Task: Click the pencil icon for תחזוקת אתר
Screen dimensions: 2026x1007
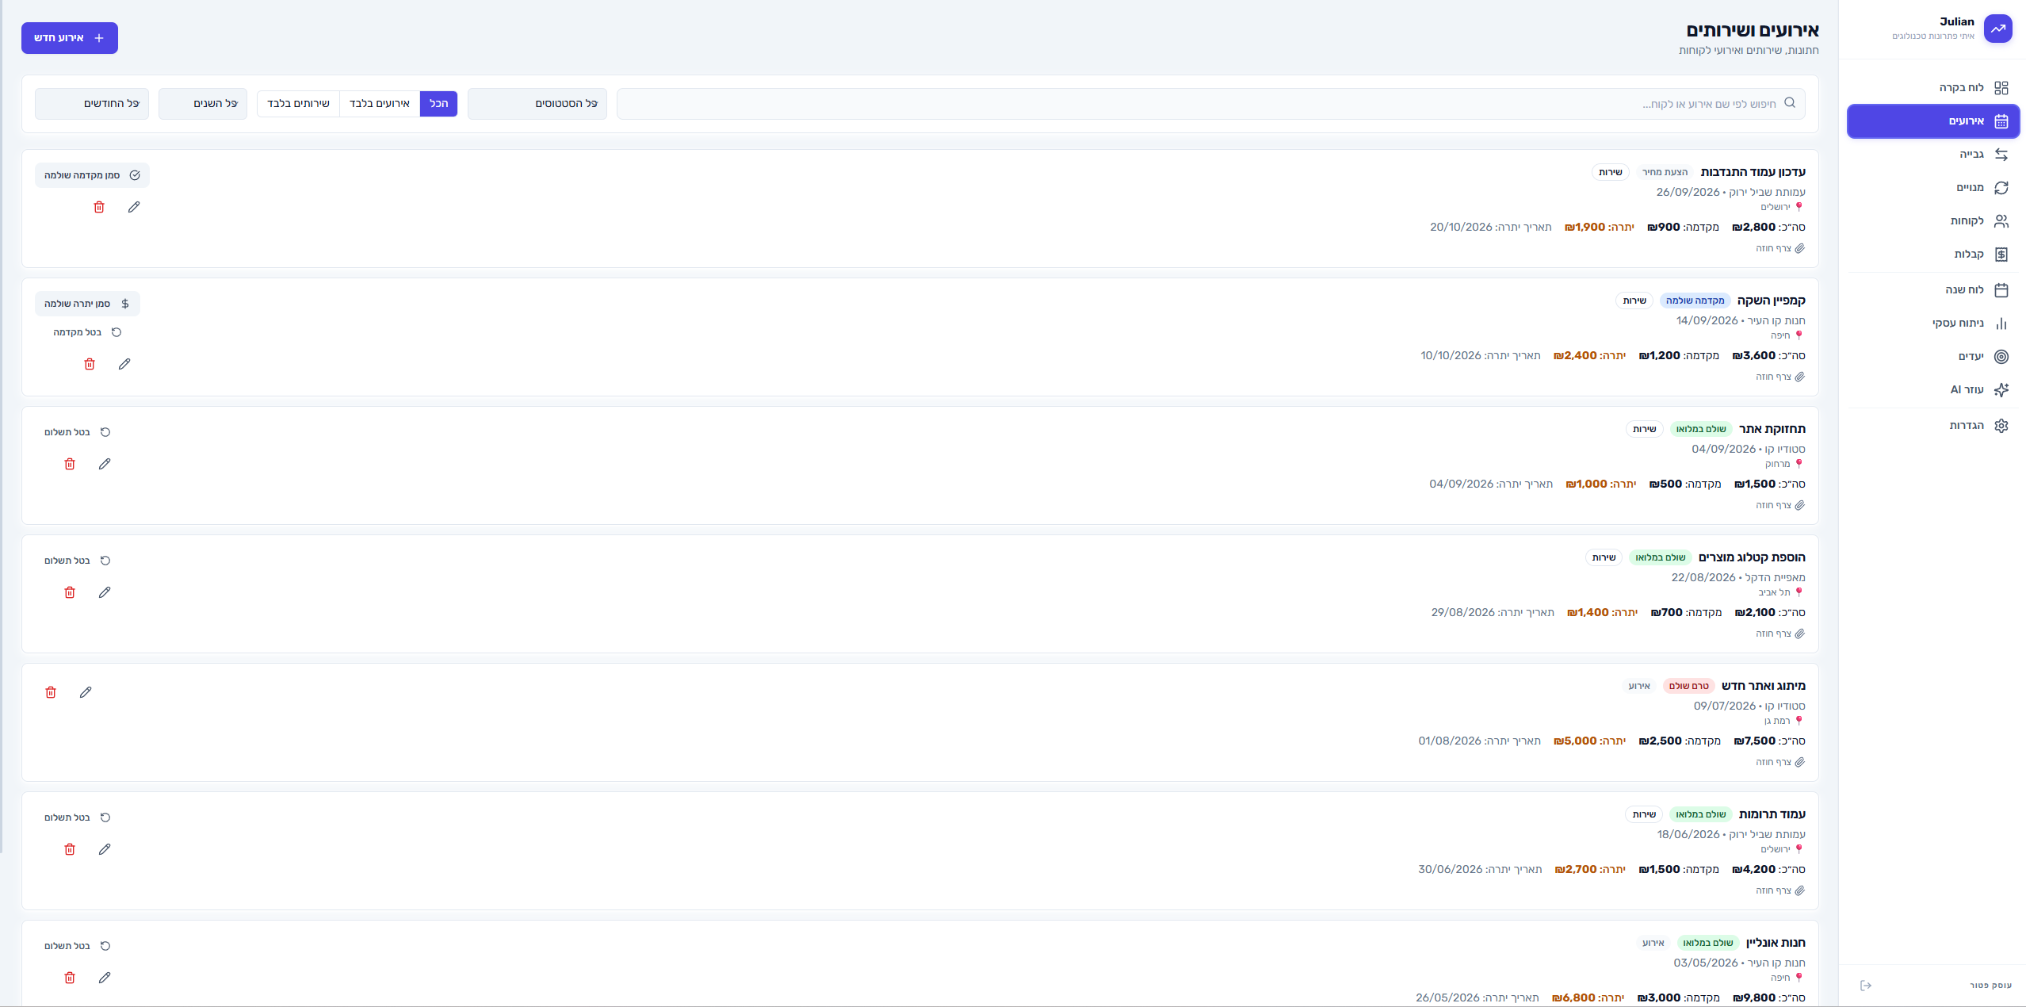Action: pyautogui.click(x=105, y=464)
